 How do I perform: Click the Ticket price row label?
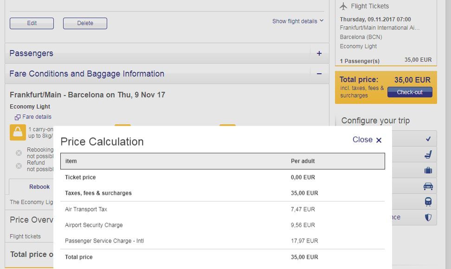(x=80, y=177)
